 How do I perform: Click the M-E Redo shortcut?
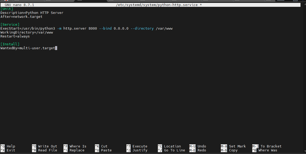pos(198,150)
